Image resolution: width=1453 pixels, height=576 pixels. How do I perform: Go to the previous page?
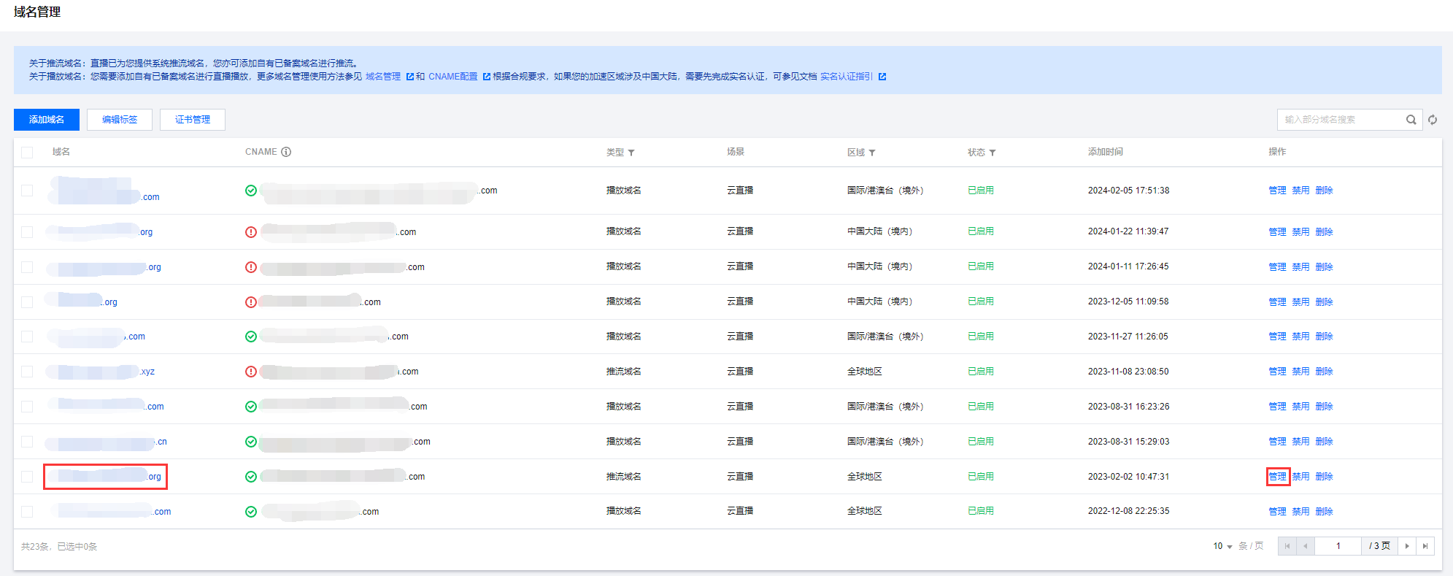(x=1306, y=546)
